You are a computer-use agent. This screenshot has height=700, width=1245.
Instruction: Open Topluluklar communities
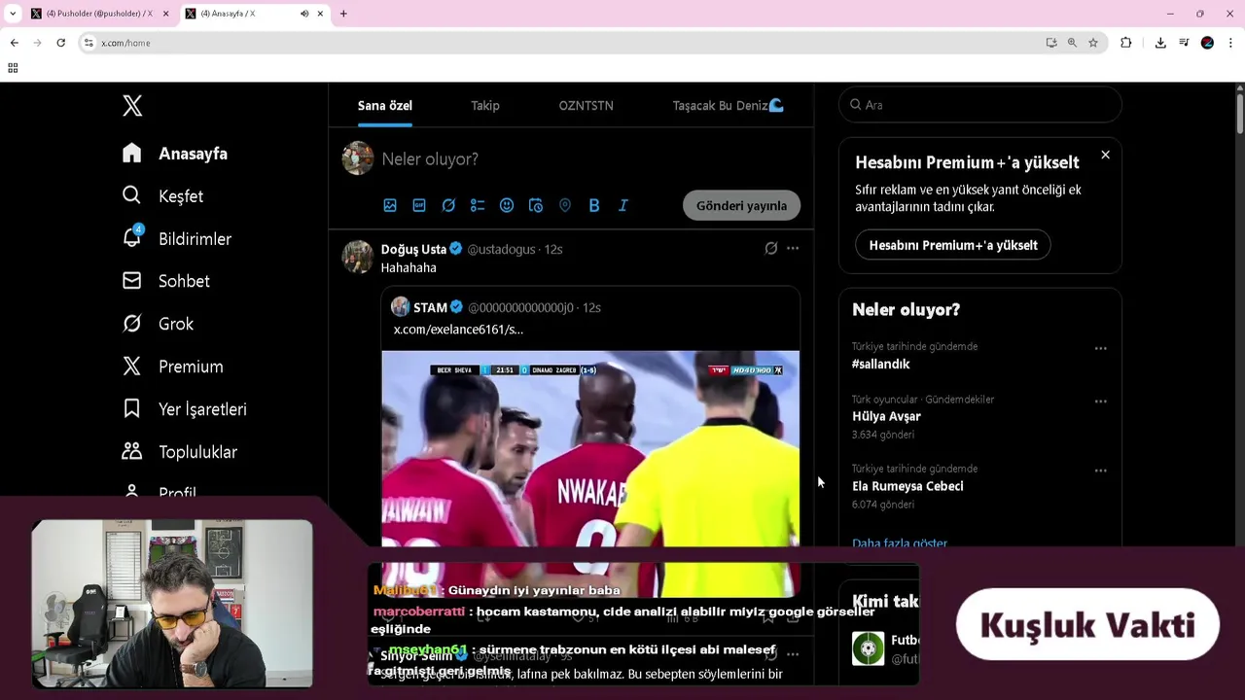pyautogui.click(x=179, y=452)
